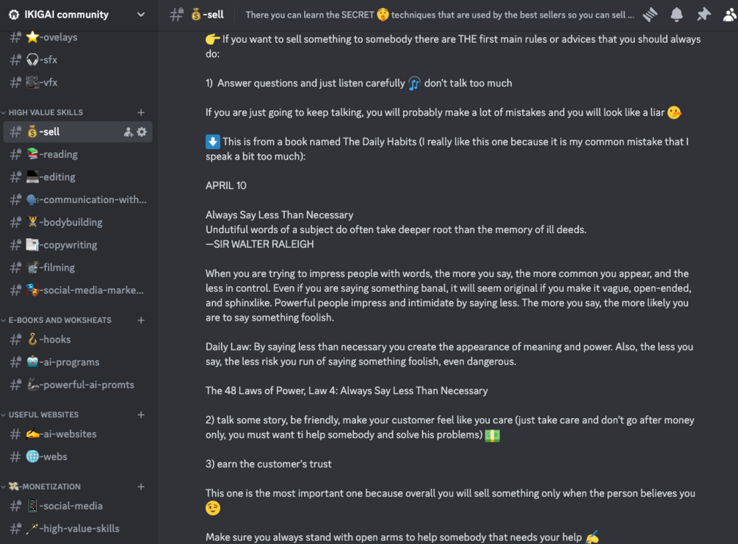Open the Threads icon in header
The image size is (738, 544).
[x=650, y=14]
